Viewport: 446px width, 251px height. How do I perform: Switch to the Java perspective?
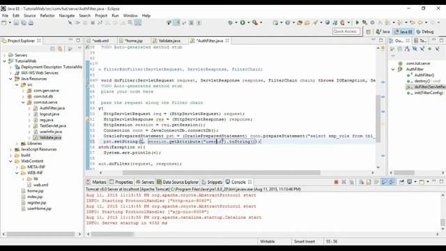pos(383,31)
